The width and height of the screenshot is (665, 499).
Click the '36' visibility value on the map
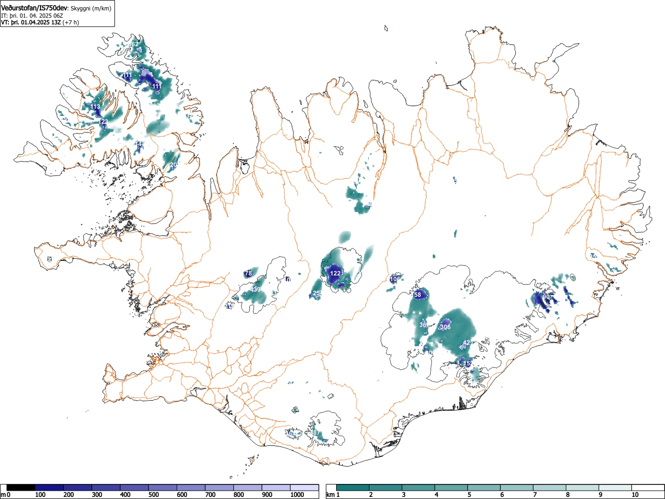tap(423, 325)
